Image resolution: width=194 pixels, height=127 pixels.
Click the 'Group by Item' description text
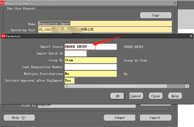(x=135, y=60)
